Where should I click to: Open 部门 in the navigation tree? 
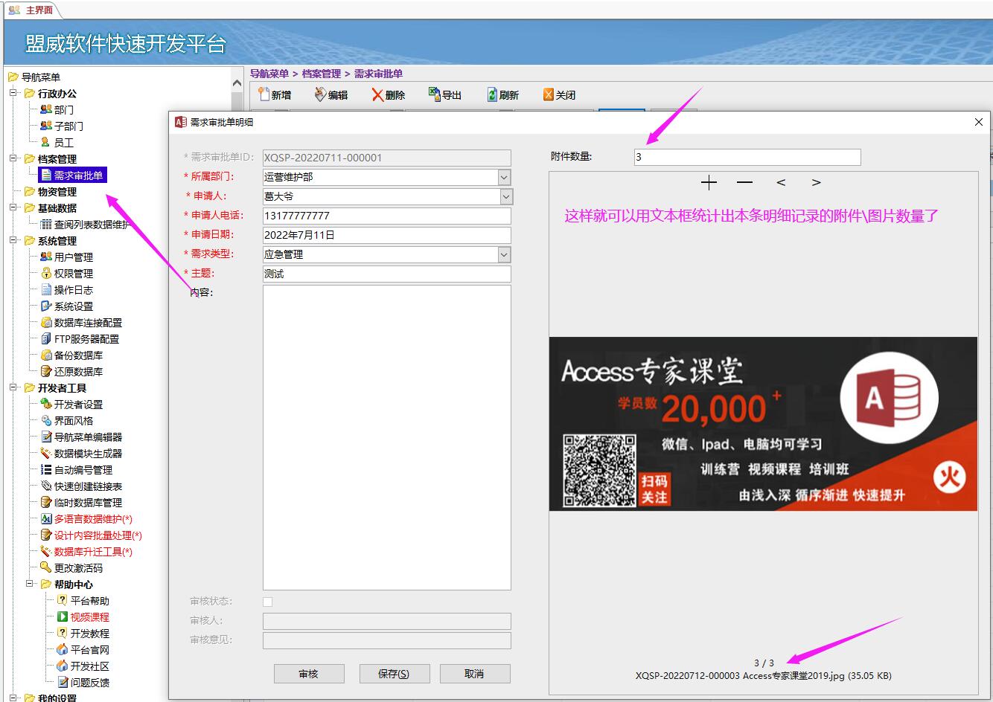(x=63, y=110)
